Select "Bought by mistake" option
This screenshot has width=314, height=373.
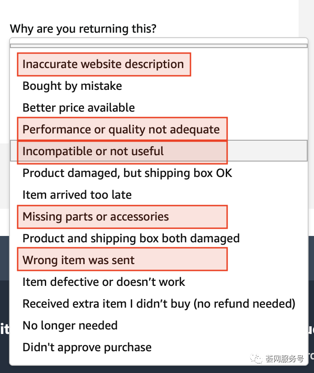coord(72,86)
